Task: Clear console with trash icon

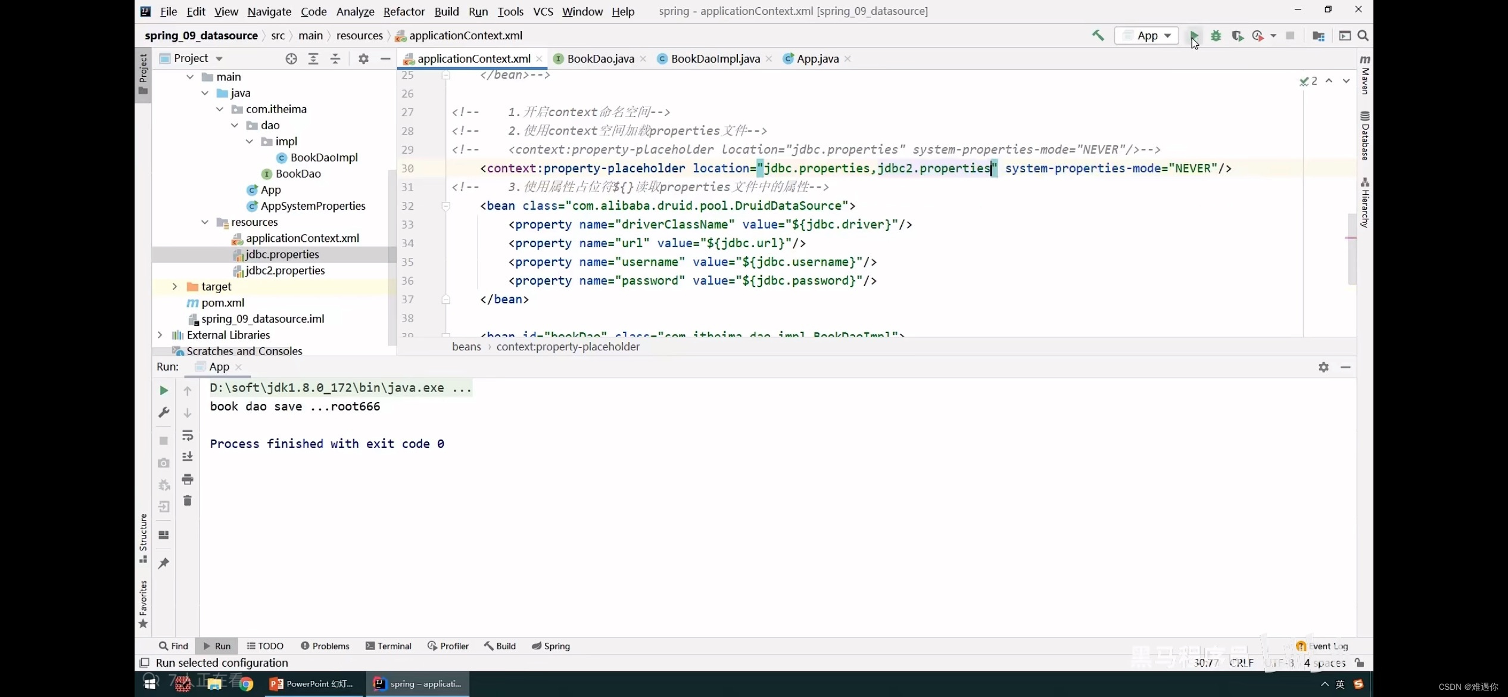Action: click(x=188, y=500)
